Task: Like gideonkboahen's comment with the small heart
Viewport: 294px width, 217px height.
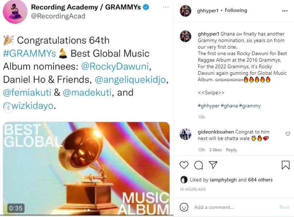Action: coord(287,134)
